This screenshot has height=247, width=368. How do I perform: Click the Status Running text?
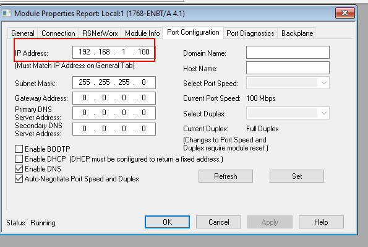point(31,223)
